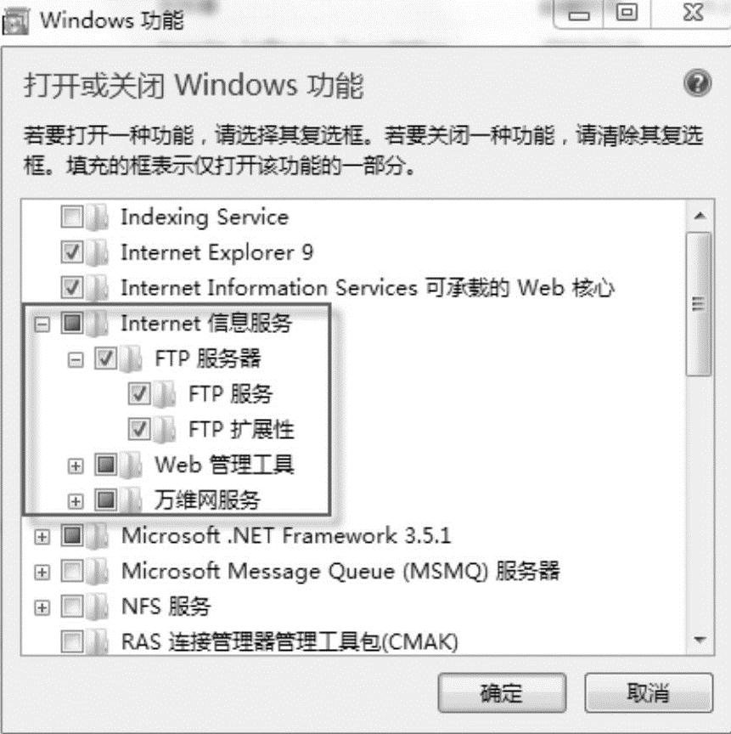Click the 确定 button
Viewport: 731px width, 734px height.
tap(502, 693)
